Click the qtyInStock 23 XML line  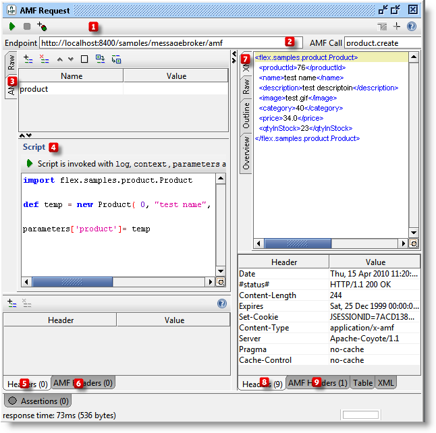coord(306,128)
